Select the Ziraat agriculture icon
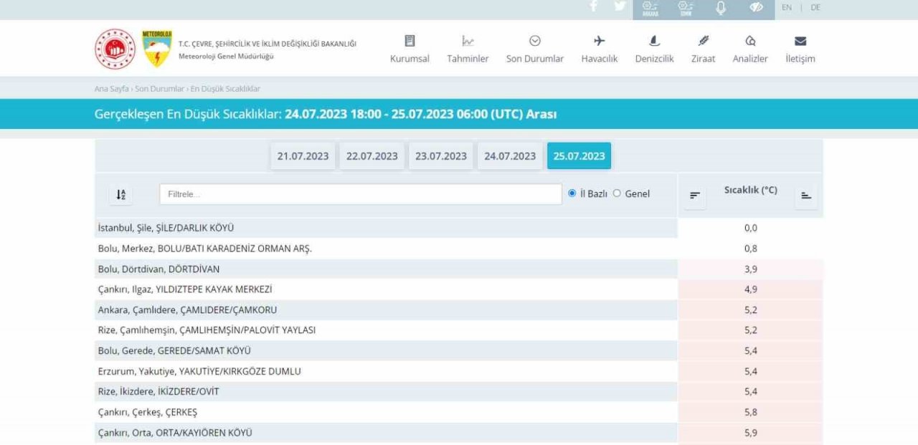 tap(703, 41)
